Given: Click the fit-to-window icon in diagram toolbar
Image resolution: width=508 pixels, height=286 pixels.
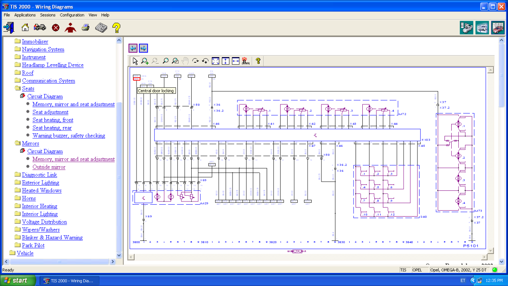Looking at the screenshot, I should (x=216, y=61).
